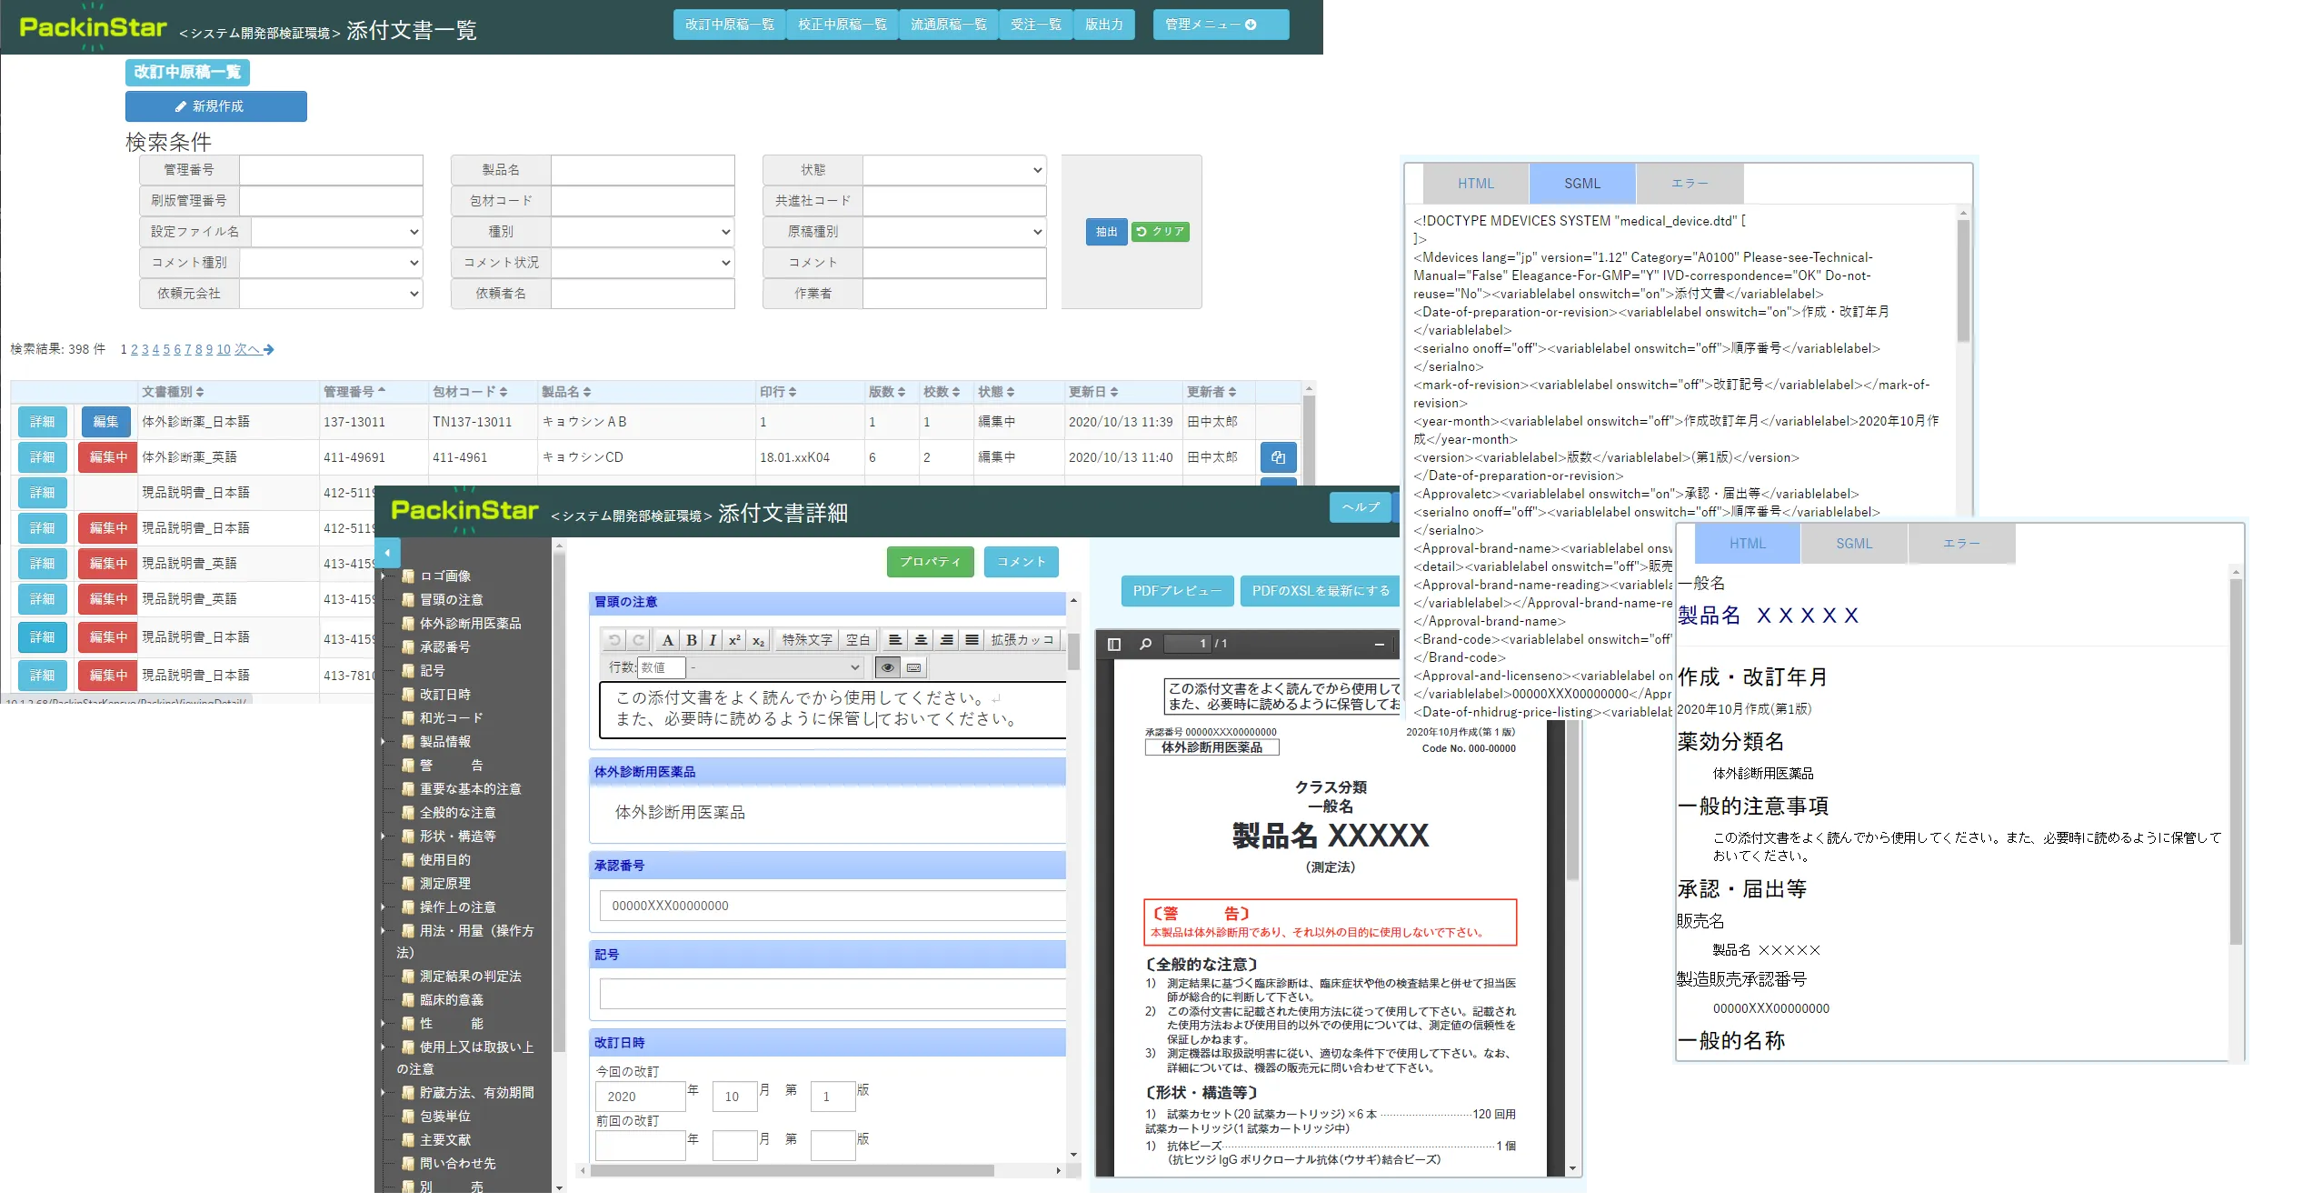Sort the list by 更新日 column

(1092, 392)
